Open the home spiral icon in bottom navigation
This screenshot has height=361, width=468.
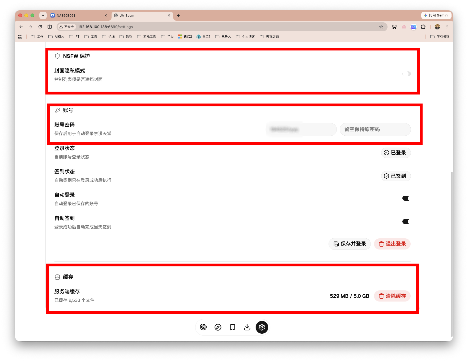203,327
